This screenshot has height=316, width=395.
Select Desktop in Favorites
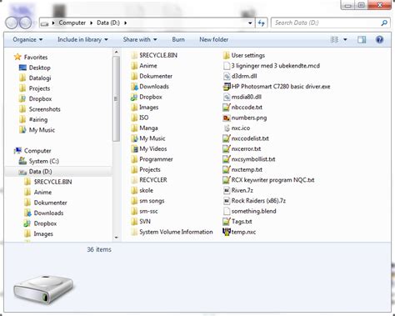40,68
